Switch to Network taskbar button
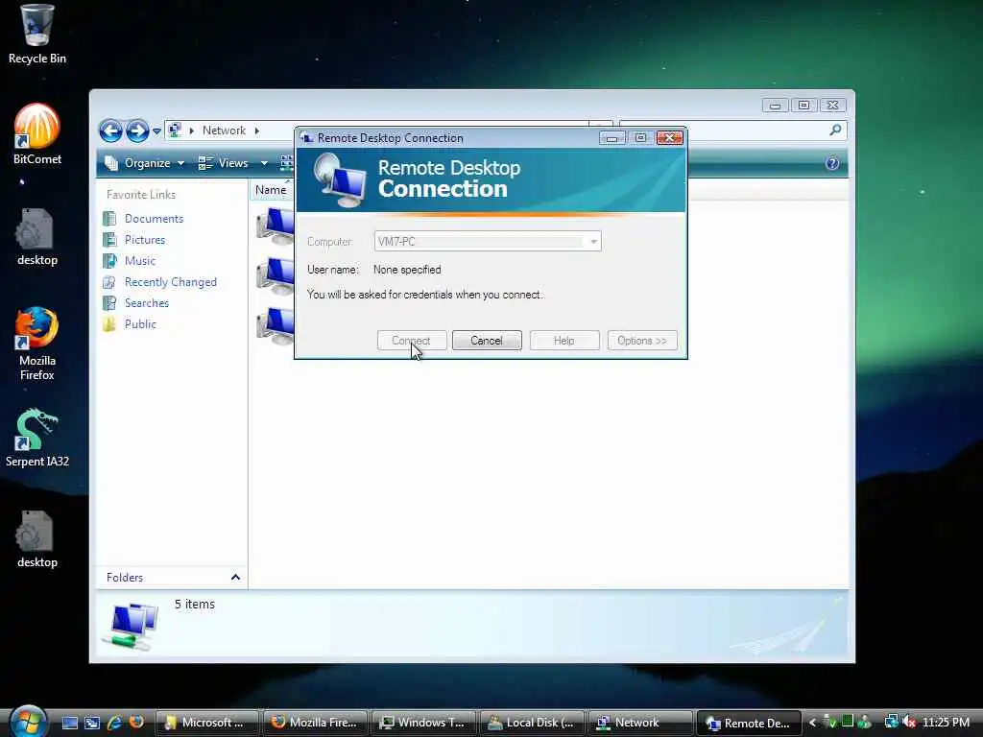Screen dimensions: 983x737 (640, 723)
